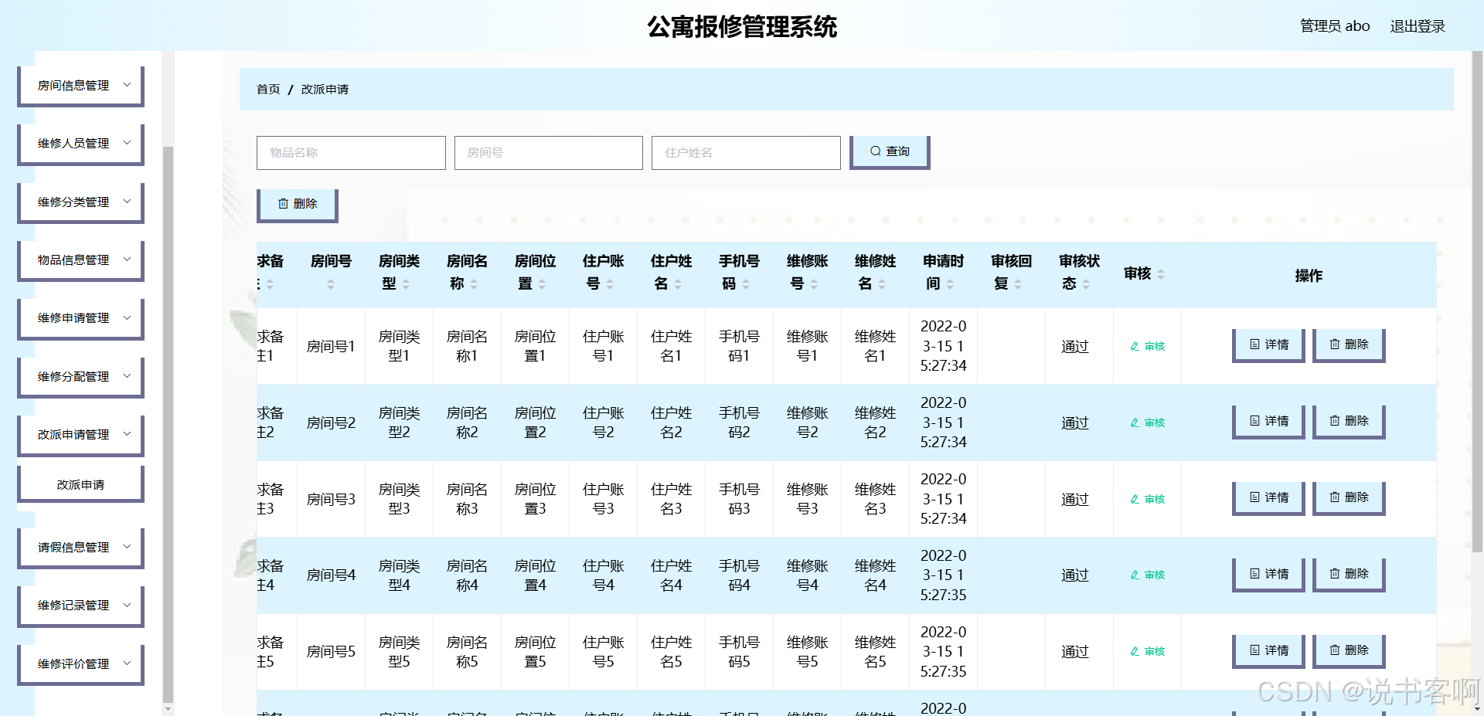1484x716 pixels.
Task: Delete the 房间号1 row
Action: (x=1349, y=345)
